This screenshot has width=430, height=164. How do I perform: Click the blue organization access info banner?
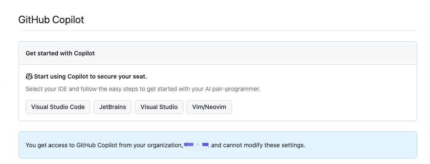point(218,145)
